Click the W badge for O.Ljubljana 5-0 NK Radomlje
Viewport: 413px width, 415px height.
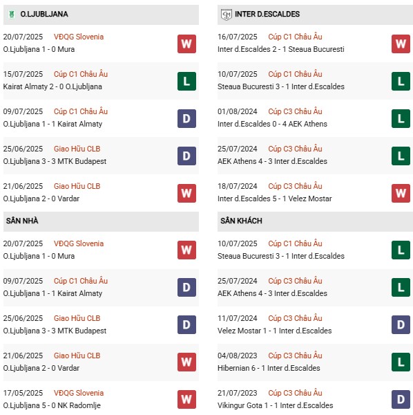pyautogui.click(x=186, y=399)
